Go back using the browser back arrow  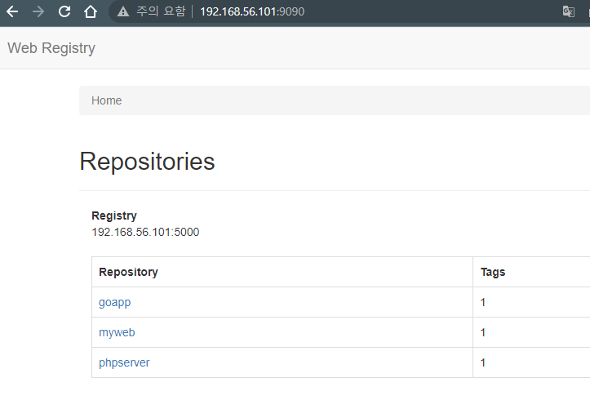pos(12,11)
